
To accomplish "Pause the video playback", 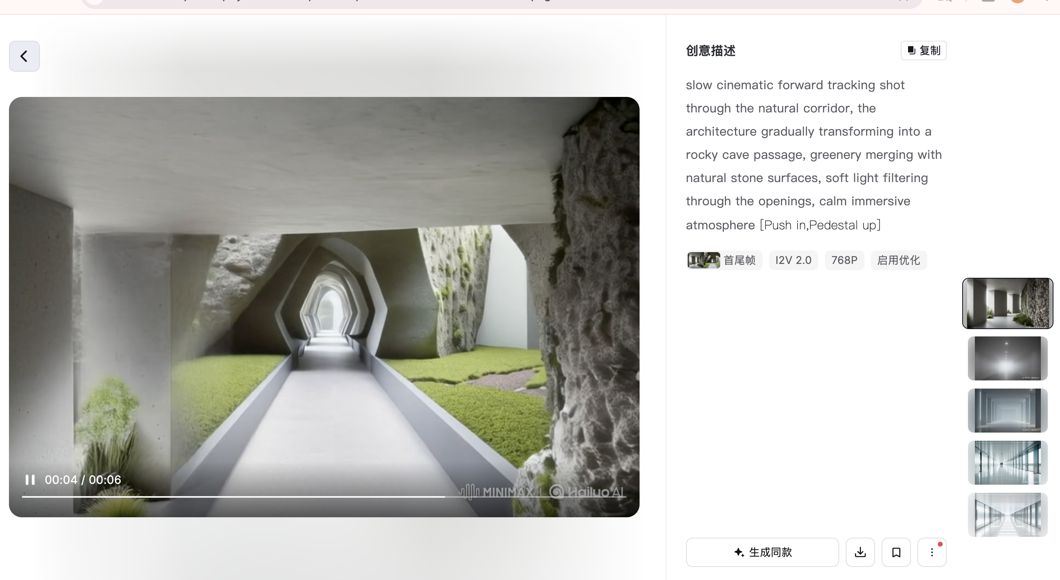I will pyautogui.click(x=30, y=480).
